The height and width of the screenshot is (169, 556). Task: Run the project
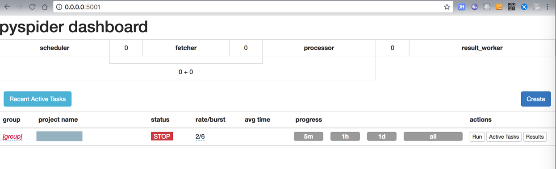pyautogui.click(x=477, y=136)
